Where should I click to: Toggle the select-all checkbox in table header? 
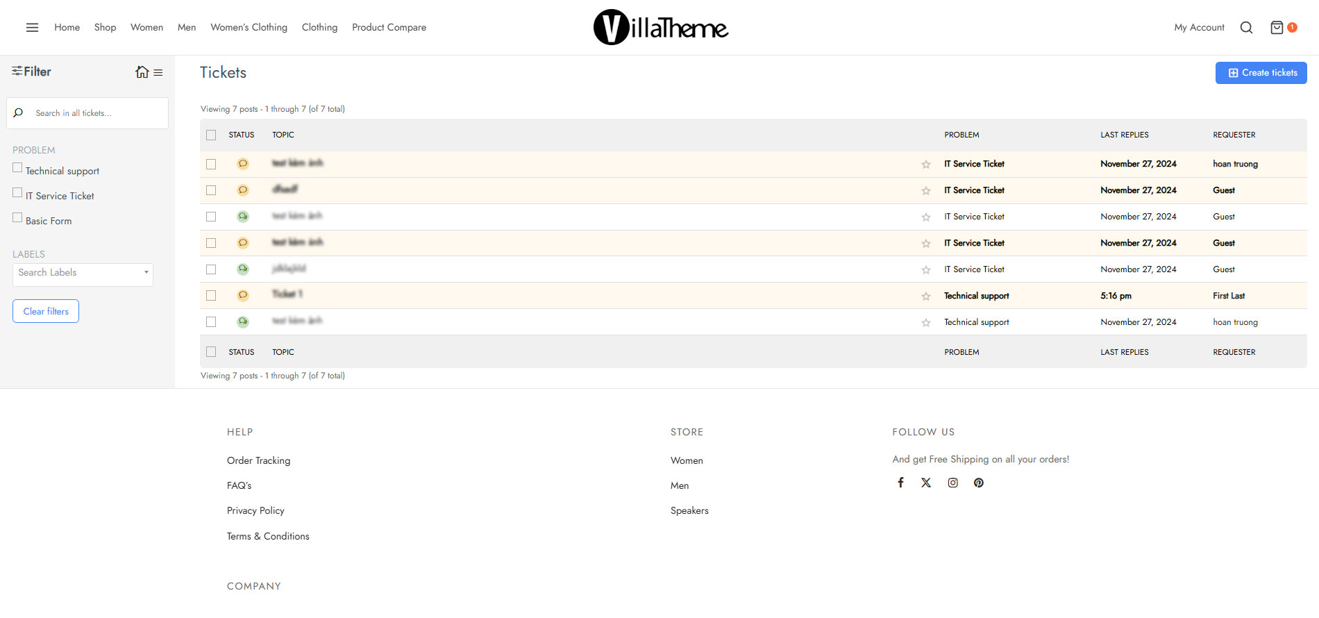(x=211, y=135)
